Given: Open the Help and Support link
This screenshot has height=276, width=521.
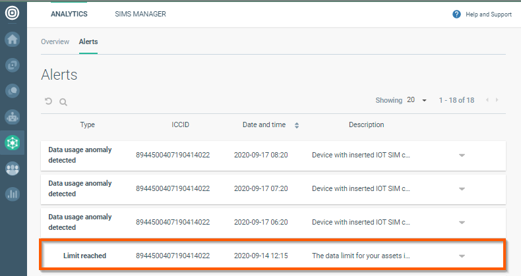Looking at the screenshot, I should pyautogui.click(x=489, y=14).
